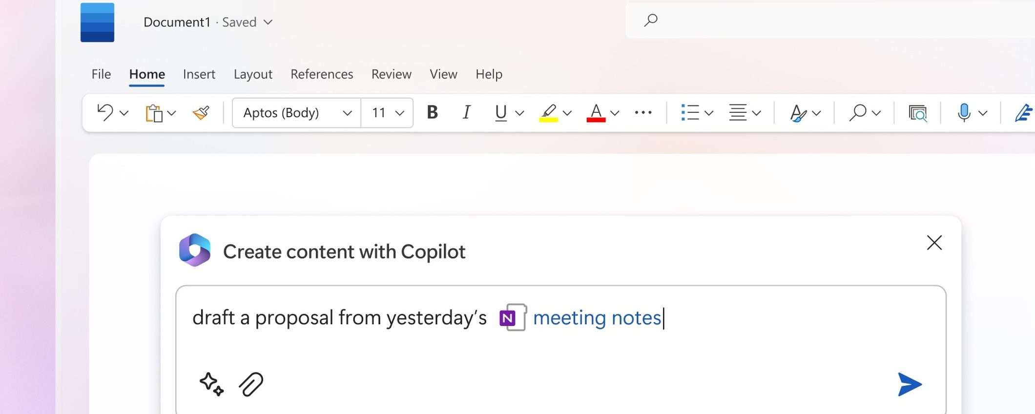Click the Find magnifier toolbar icon

tap(858, 113)
